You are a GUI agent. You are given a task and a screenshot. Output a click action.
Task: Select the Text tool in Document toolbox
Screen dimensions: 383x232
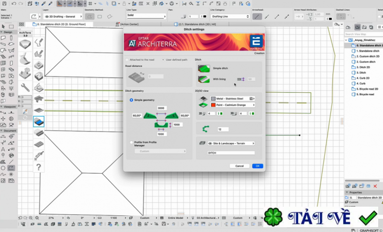tap(3, 149)
